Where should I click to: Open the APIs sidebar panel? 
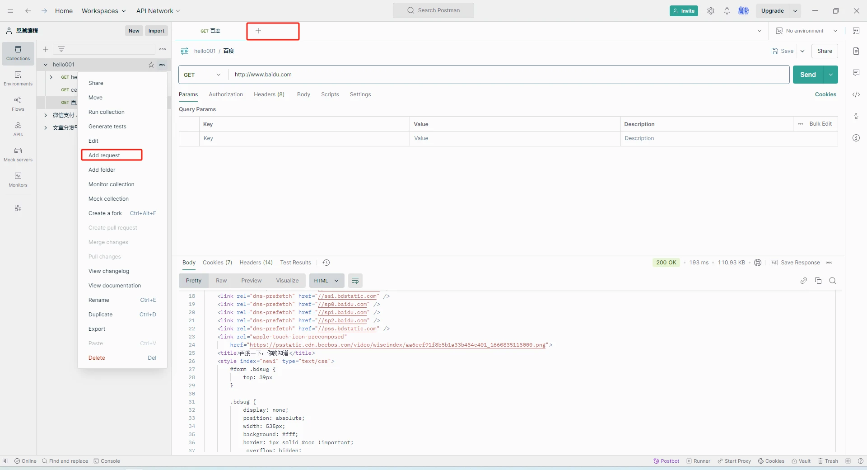coord(18,129)
